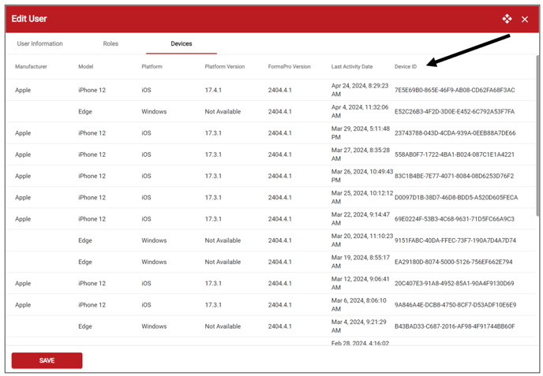Viewport: 543px width, 376px height.
Task: Click Not Available in the Apr 4 row
Action: pyautogui.click(x=223, y=111)
